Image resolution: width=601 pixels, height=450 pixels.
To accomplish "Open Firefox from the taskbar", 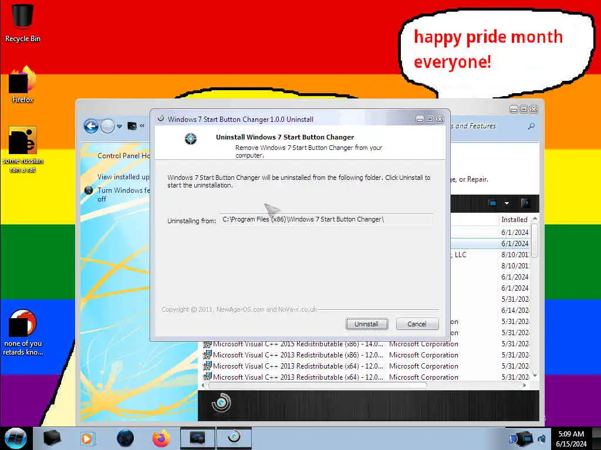I will click(x=161, y=438).
